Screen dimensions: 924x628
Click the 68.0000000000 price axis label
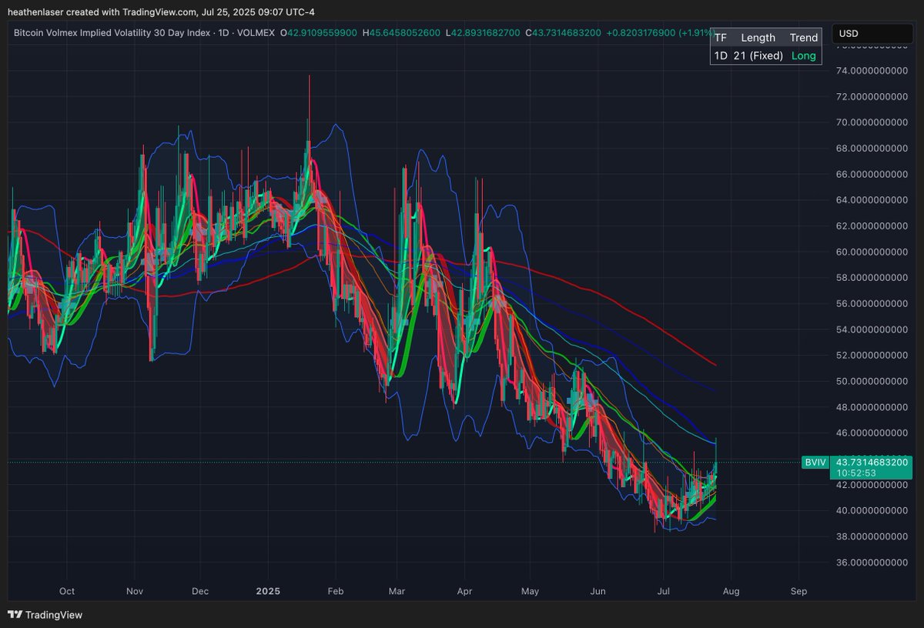[x=872, y=148]
